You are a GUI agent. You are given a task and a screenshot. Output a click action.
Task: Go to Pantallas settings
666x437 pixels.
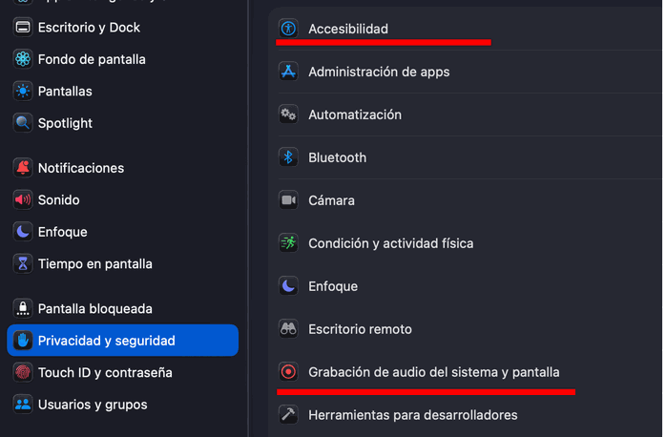point(65,92)
